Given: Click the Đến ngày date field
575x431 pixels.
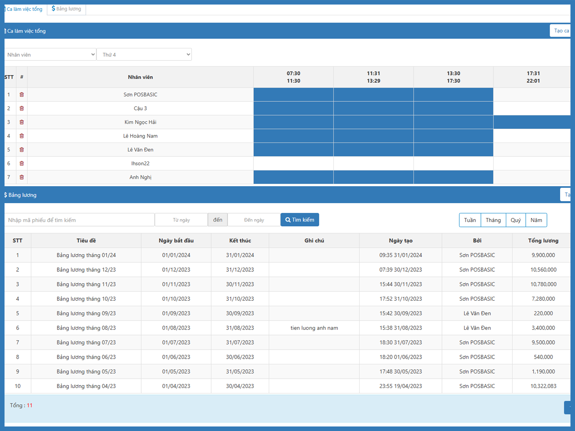Looking at the screenshot, I should 254,220.
